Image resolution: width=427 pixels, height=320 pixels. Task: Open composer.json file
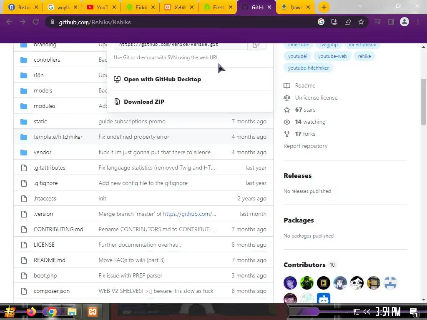click(x=52, y=291)
